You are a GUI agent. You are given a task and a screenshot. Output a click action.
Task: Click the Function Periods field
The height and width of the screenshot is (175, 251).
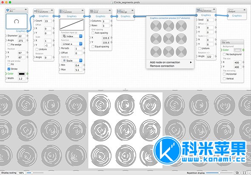[78, 49]
